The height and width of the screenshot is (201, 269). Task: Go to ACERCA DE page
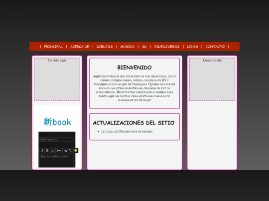pos(80,47)
